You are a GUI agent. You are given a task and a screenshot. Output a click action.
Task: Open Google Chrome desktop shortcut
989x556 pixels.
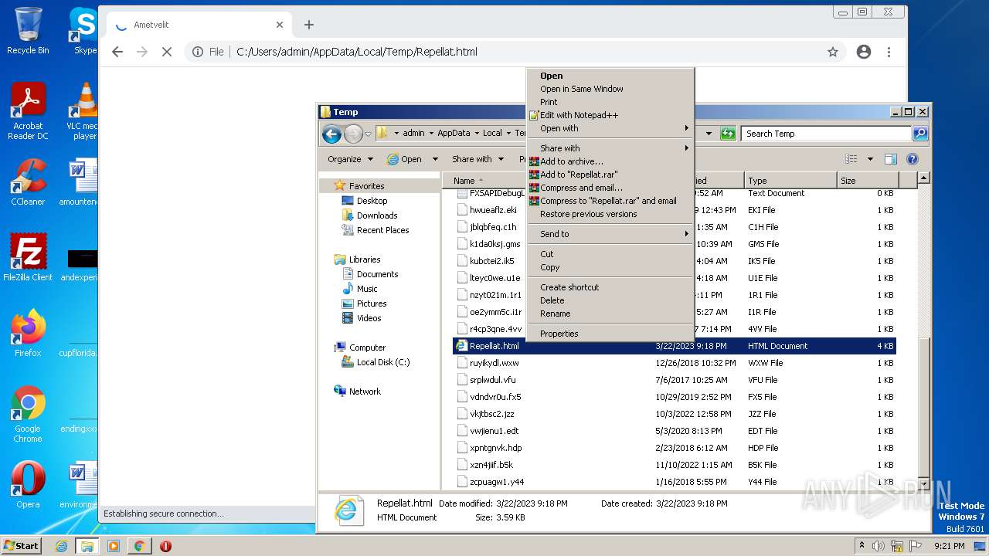[x=28, y=414]
